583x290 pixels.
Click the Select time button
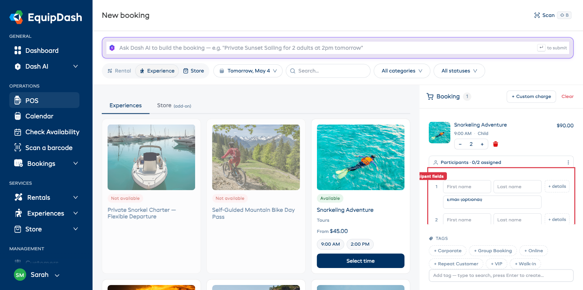pyautogui.click(x=361, y=261)
